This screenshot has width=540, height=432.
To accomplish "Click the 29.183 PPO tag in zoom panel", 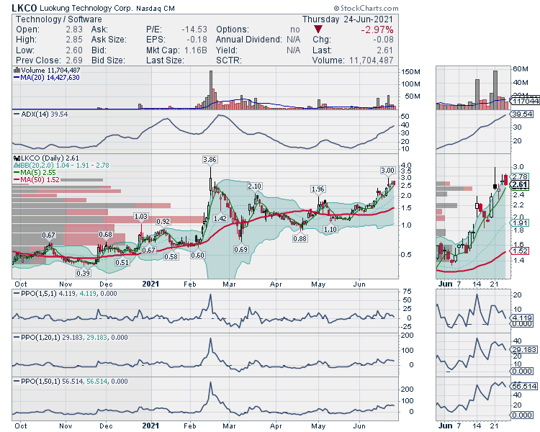I will coord(524,350).
